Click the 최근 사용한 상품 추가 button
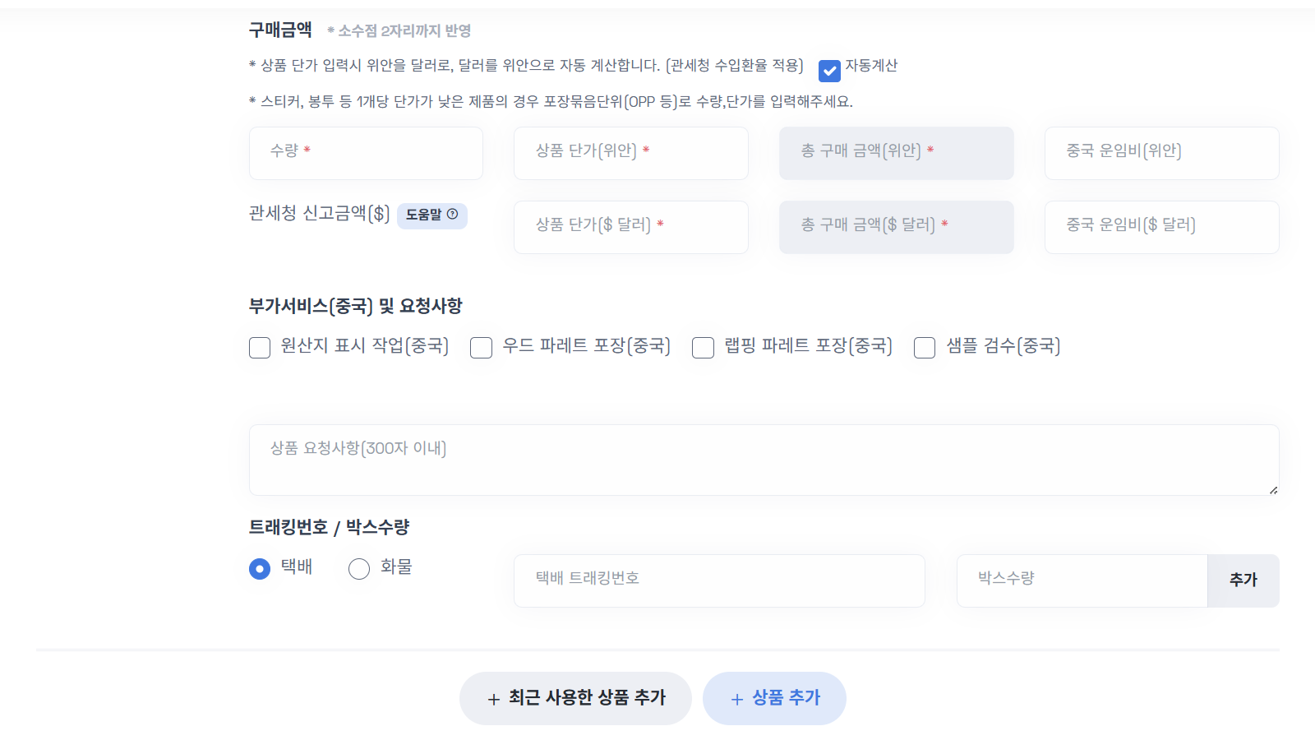The height and width of the screenshot is (740, 1315). pyautogui.click(x=575, y=698)
